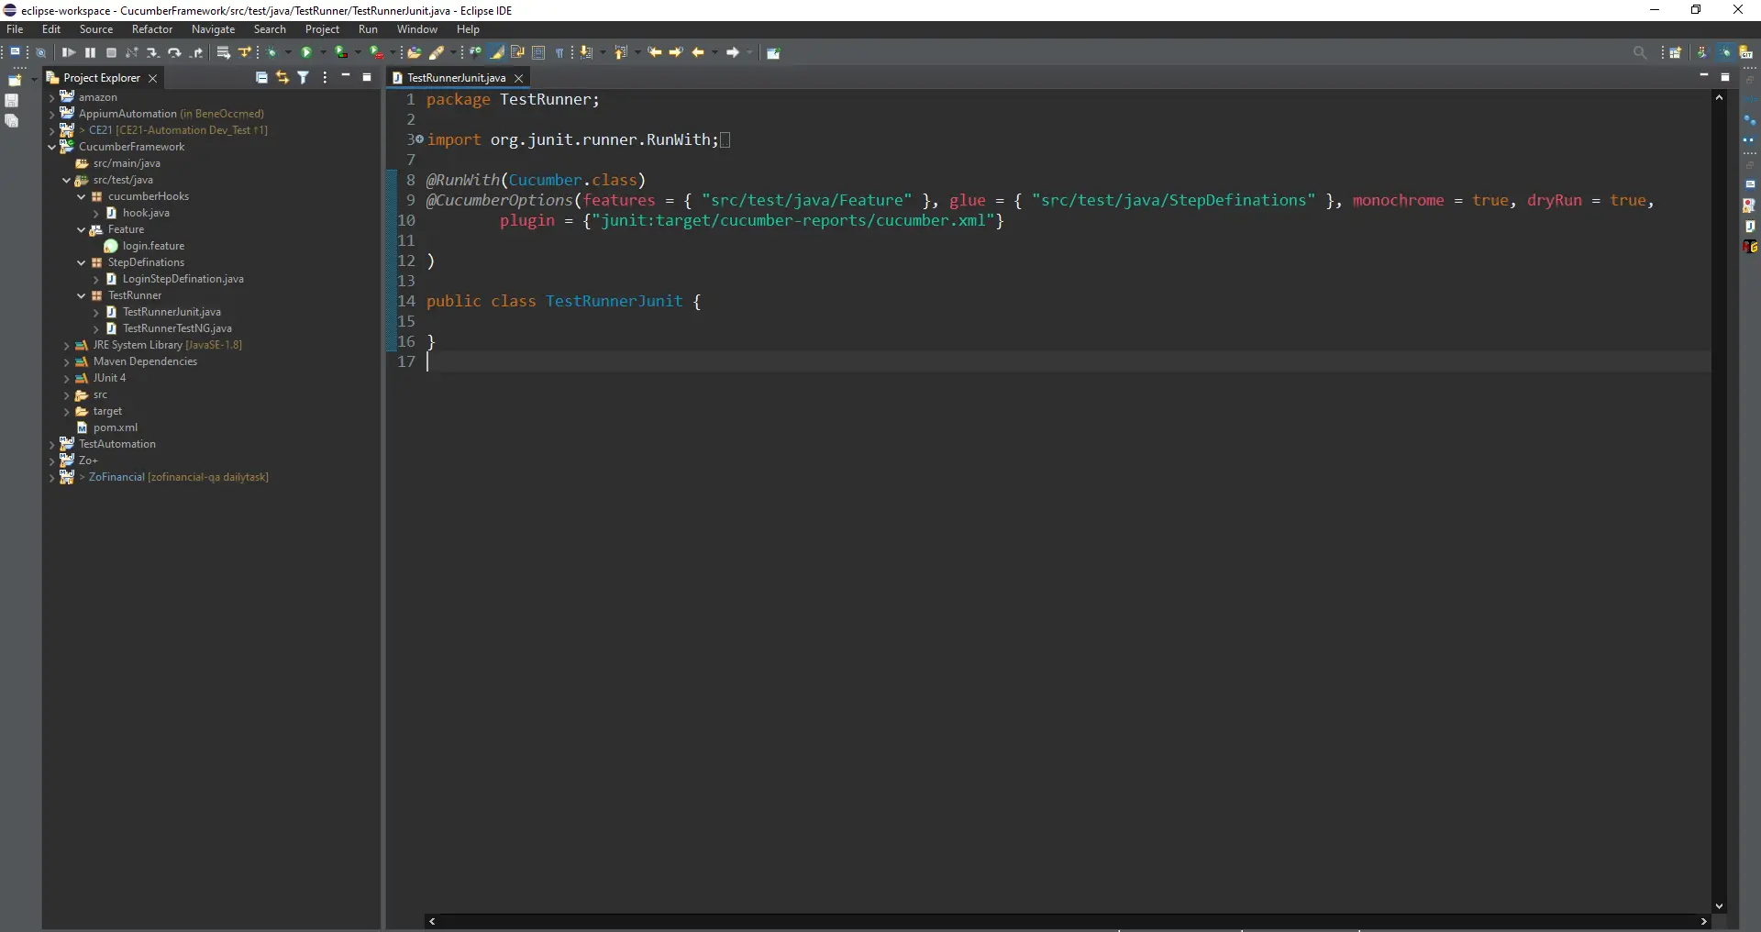Toggle Link with Editor in Project Explorer

[282, 78]
